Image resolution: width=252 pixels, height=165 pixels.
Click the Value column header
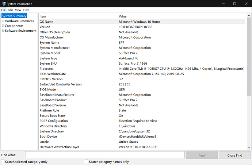tap(182, 16)
